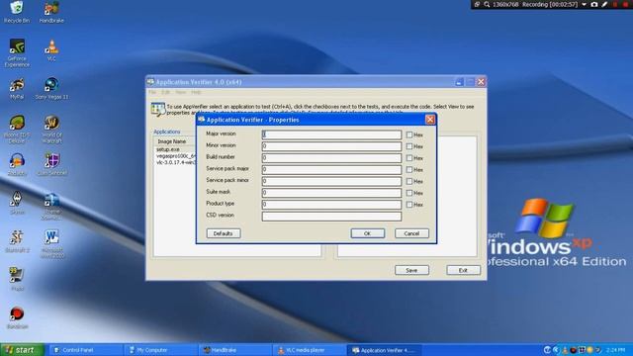Click the Service pack minor field

331,182
